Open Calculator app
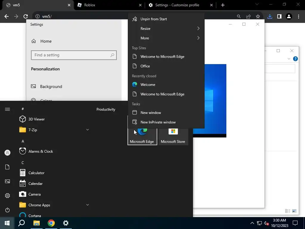 (55, 173)
